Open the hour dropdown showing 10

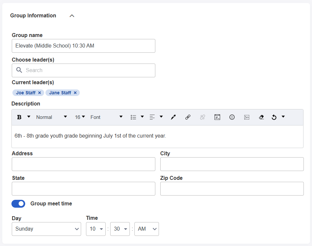95,229
